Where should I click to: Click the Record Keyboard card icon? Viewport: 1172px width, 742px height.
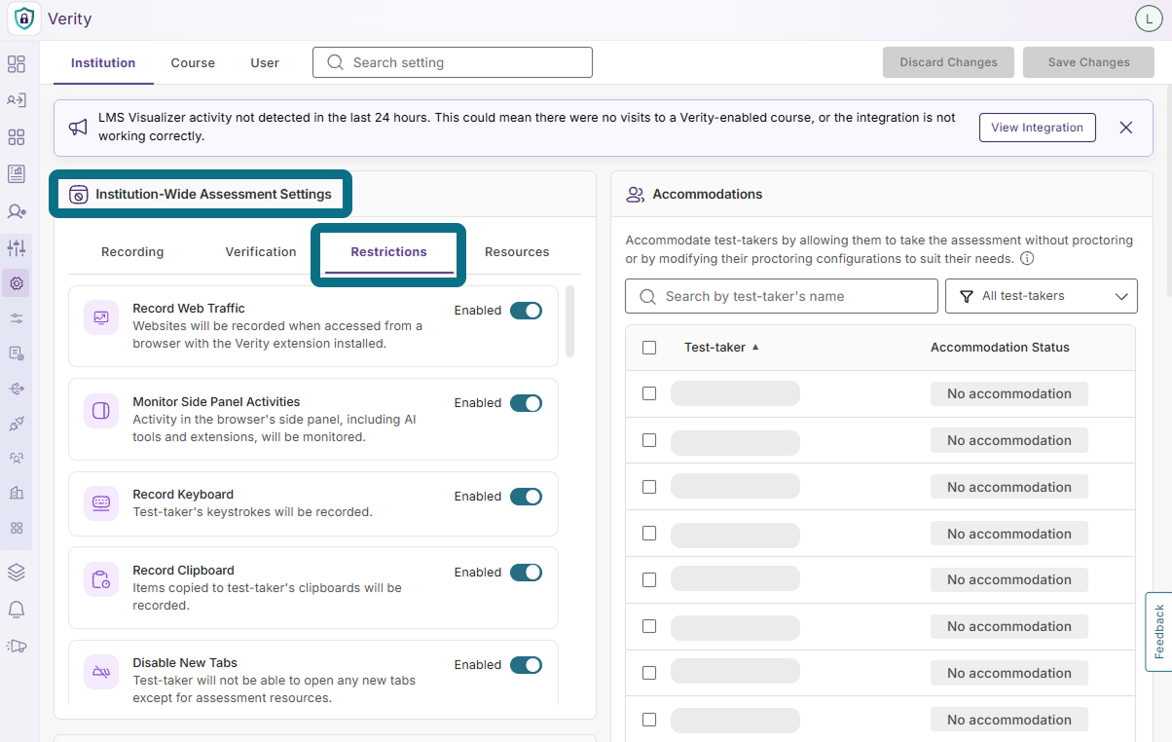click(x=101, y=503)
